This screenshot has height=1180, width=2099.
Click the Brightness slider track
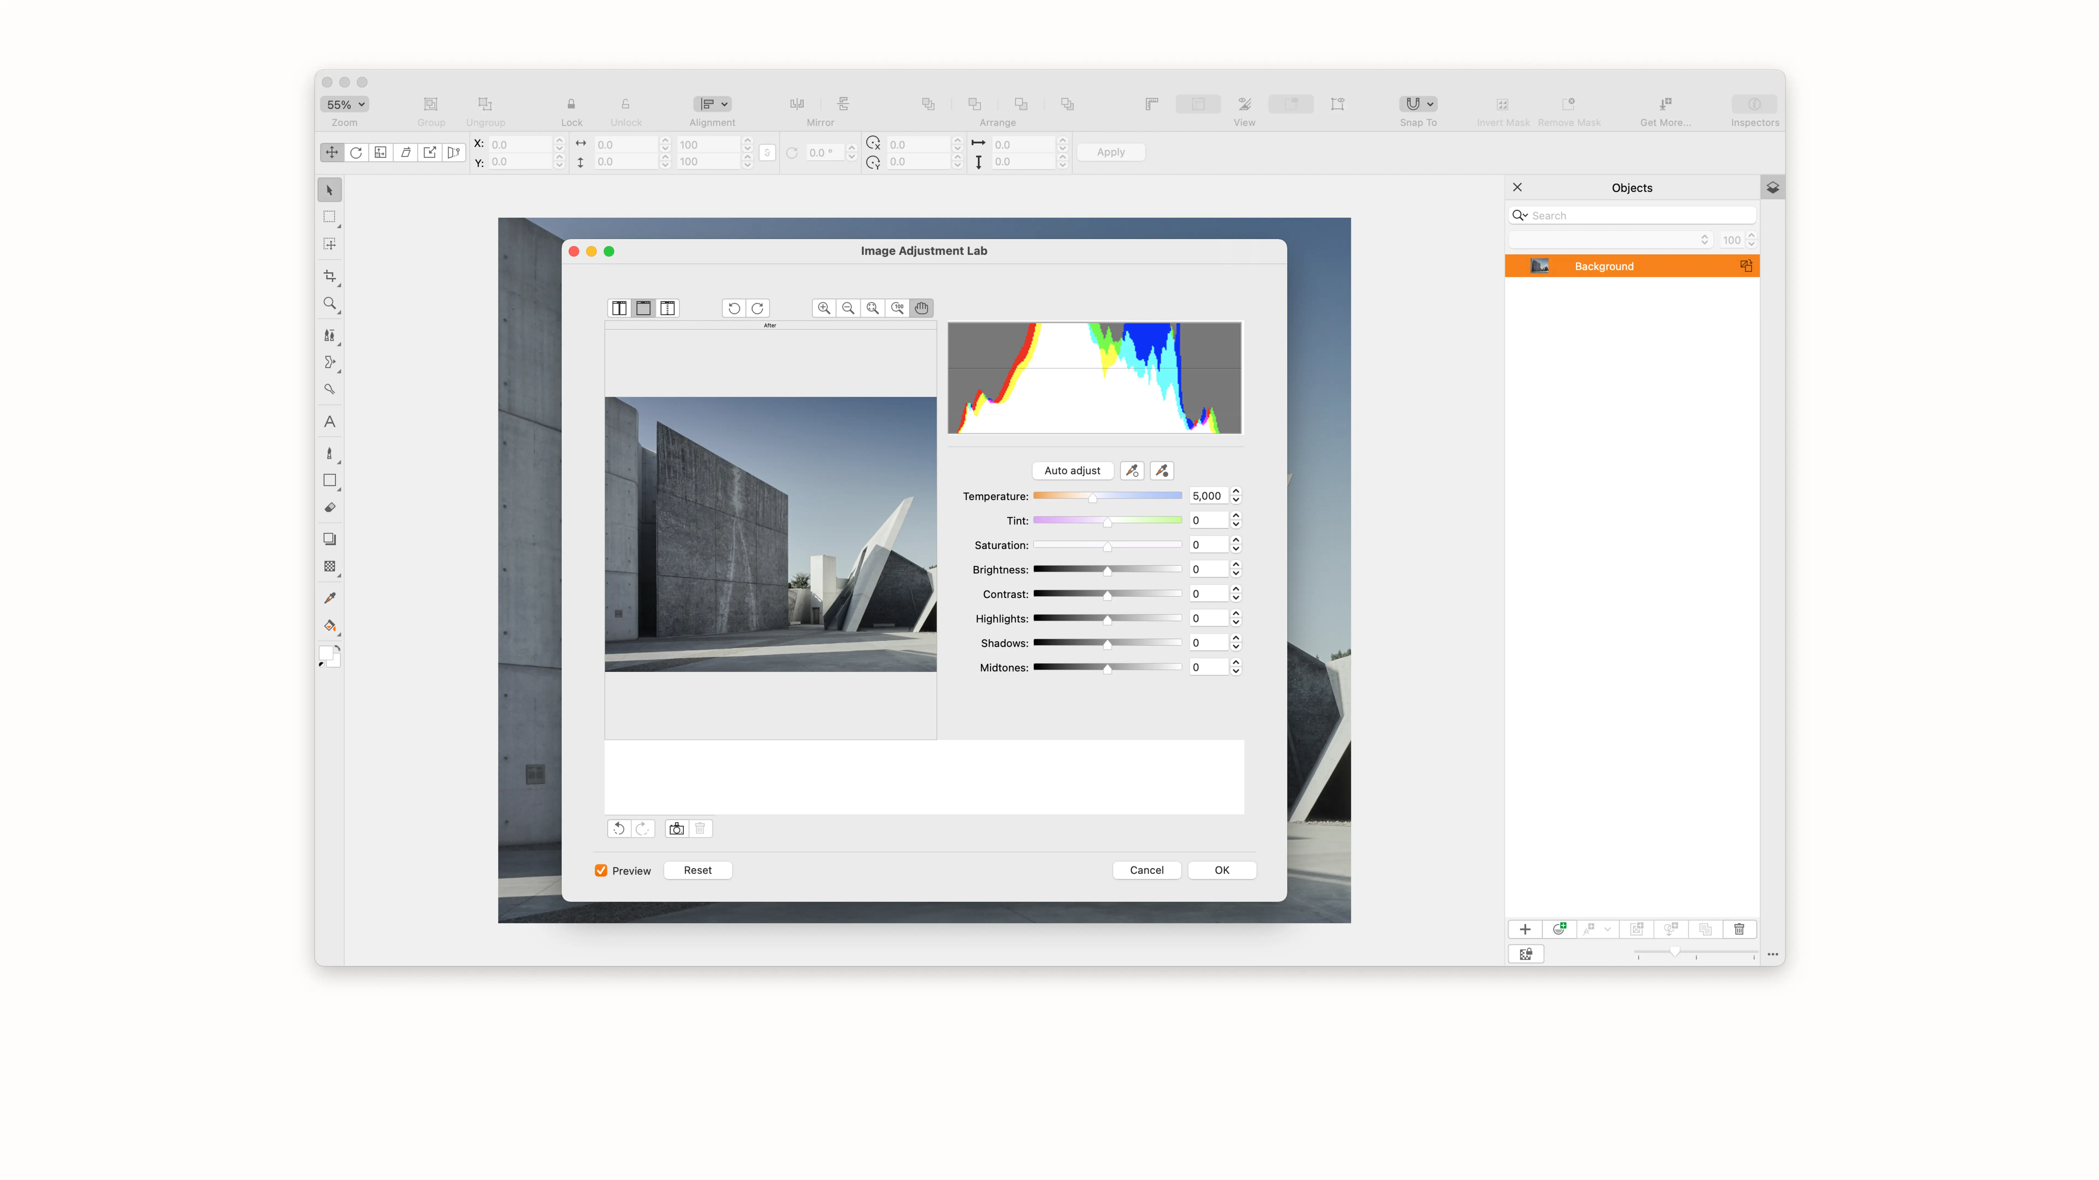coord(1107,569)
